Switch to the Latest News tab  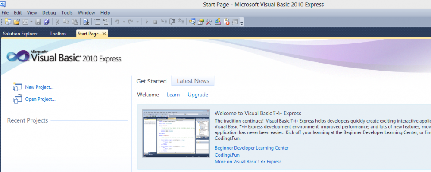click(193, 81)
